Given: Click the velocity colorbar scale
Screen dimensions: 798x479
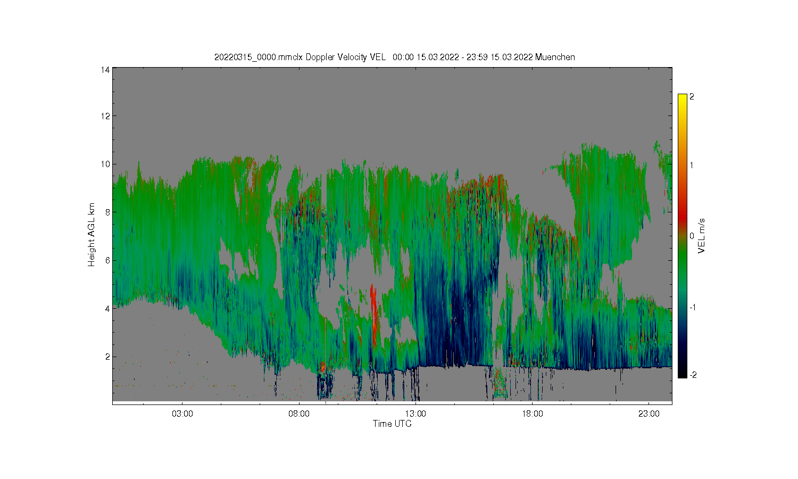Looking at the screenshot, I should 683,236.
